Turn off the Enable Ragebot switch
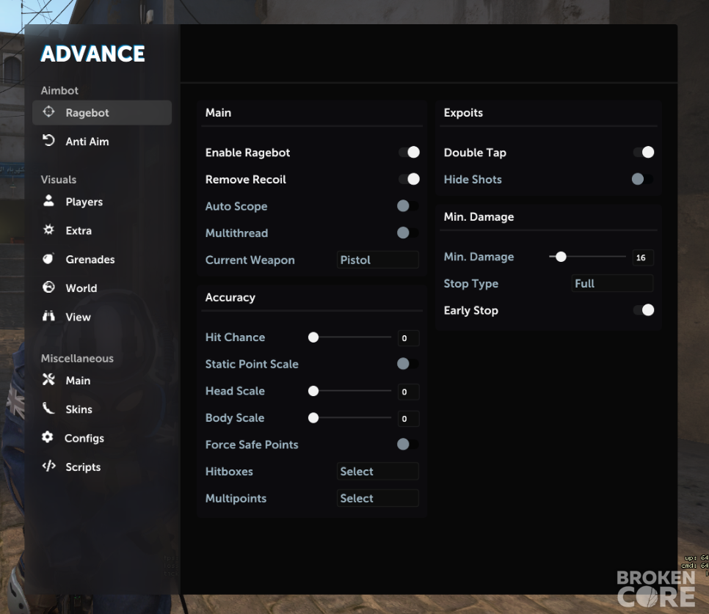The width and height of the screenshot is (709, 614). (x=409, y=153)
